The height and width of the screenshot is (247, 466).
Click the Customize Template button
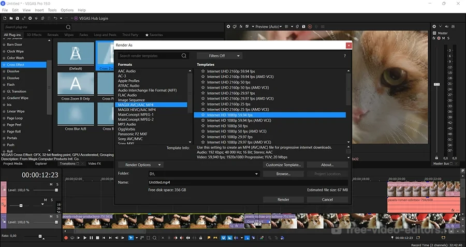pos(283,165)
